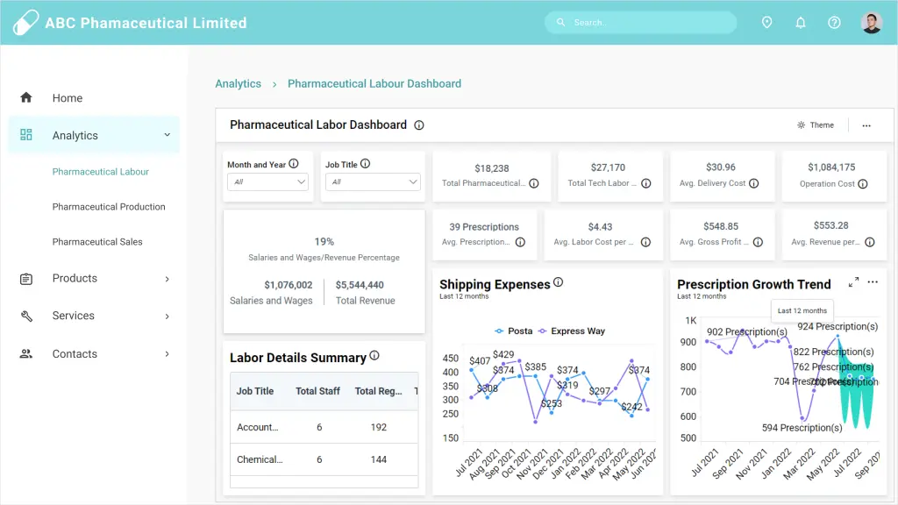Open the notifications bell icon
898x505 pixels.
point(801,22)
